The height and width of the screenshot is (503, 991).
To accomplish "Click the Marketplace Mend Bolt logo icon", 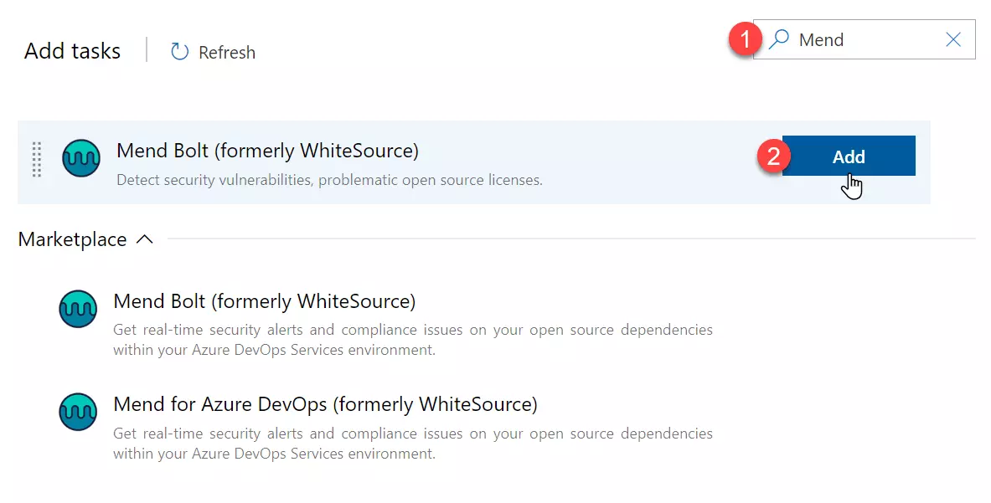I will pyautogui.click(x=78, y=309).
